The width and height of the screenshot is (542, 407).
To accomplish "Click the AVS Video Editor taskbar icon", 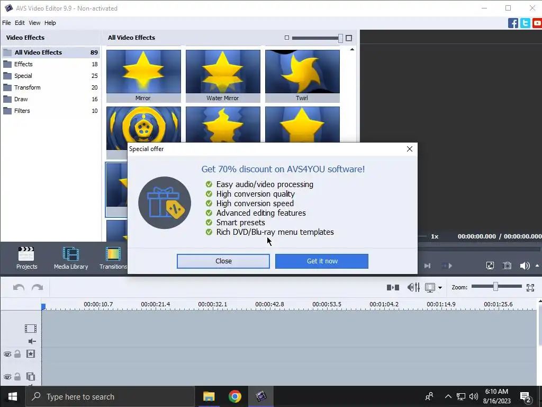I will 261,396.
